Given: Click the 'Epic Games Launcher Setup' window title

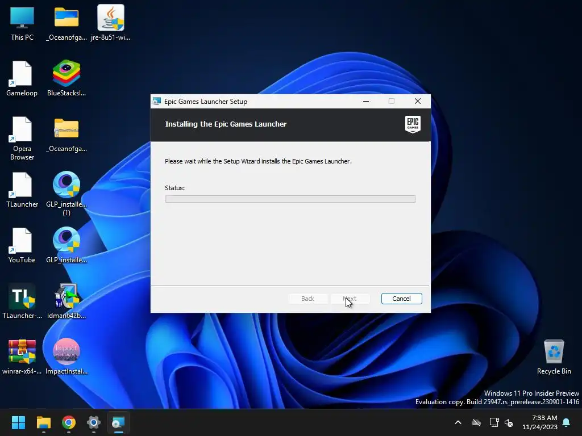Looking at the screenshot, I should (x=206, y=102).
